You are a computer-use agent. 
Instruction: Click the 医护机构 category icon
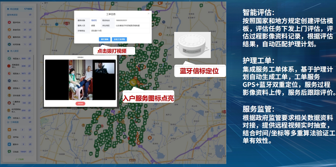pos(9,22)
